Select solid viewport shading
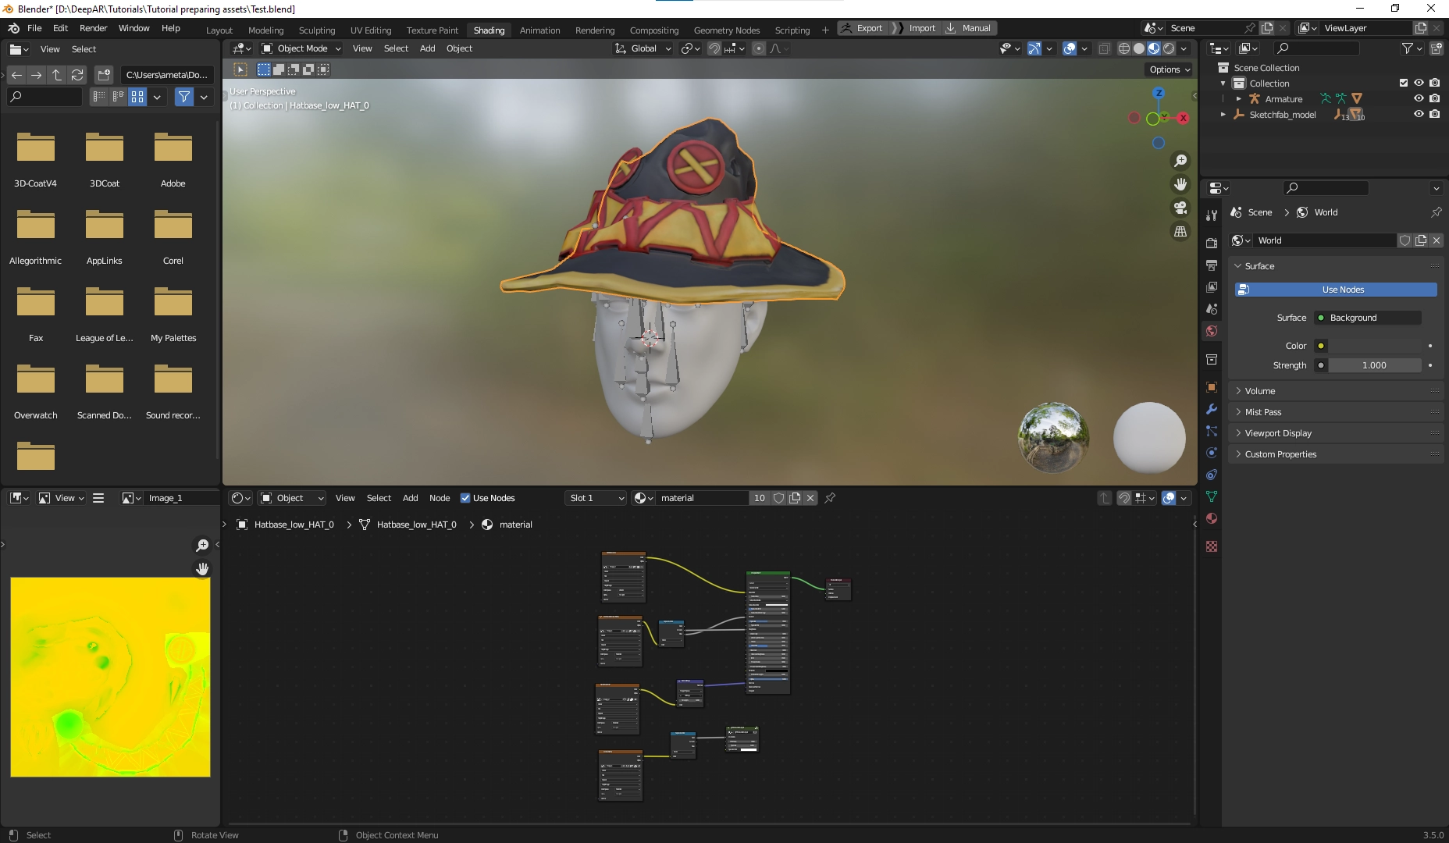 coord(1139,48)
